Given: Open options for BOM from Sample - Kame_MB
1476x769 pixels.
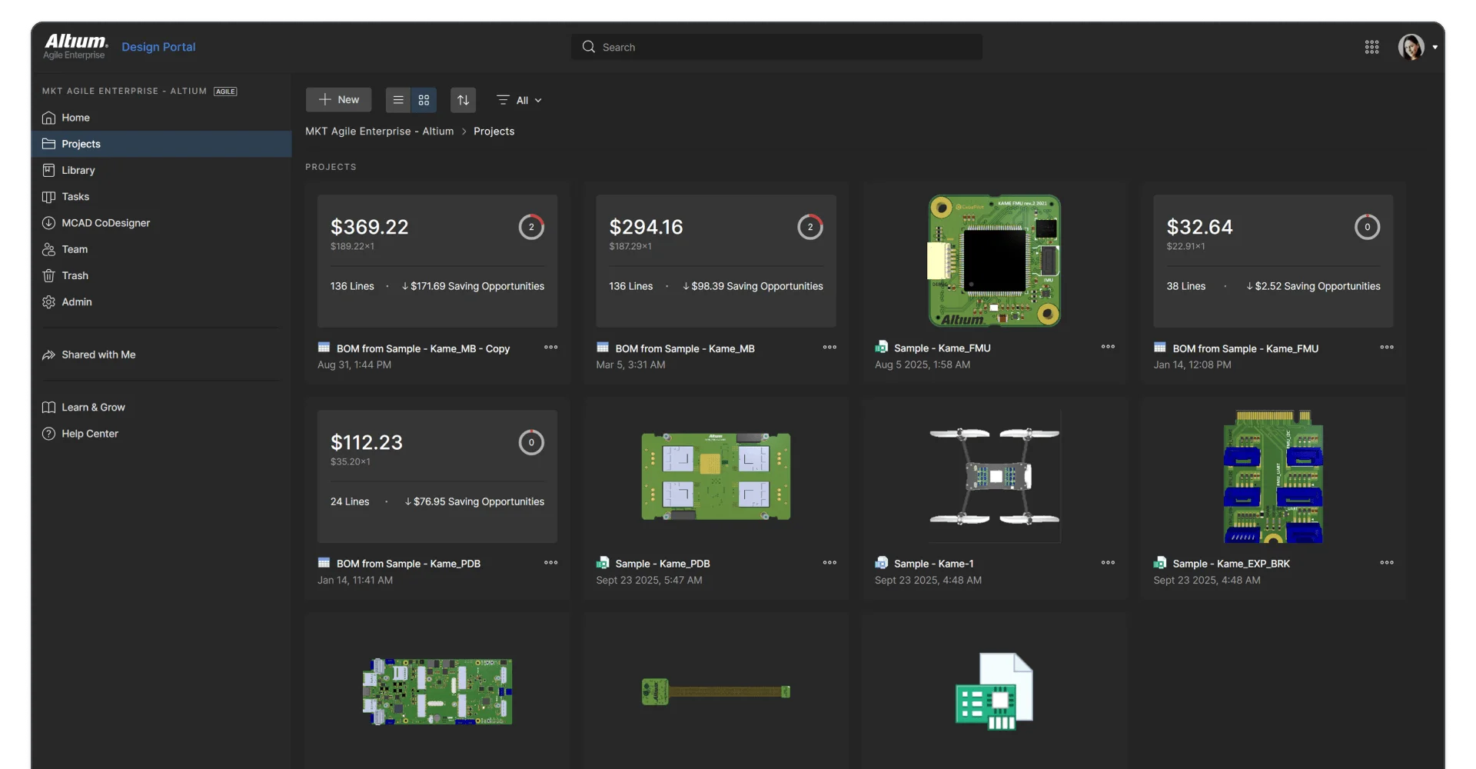Looking at the screenshot, I should pos(829,348).
